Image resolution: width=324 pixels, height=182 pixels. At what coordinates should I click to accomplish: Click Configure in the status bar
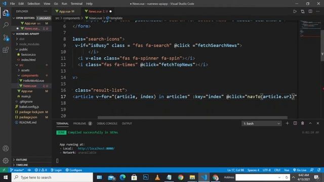74,170
